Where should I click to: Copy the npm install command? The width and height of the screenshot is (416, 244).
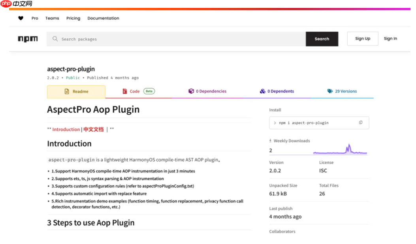point(360,123)
